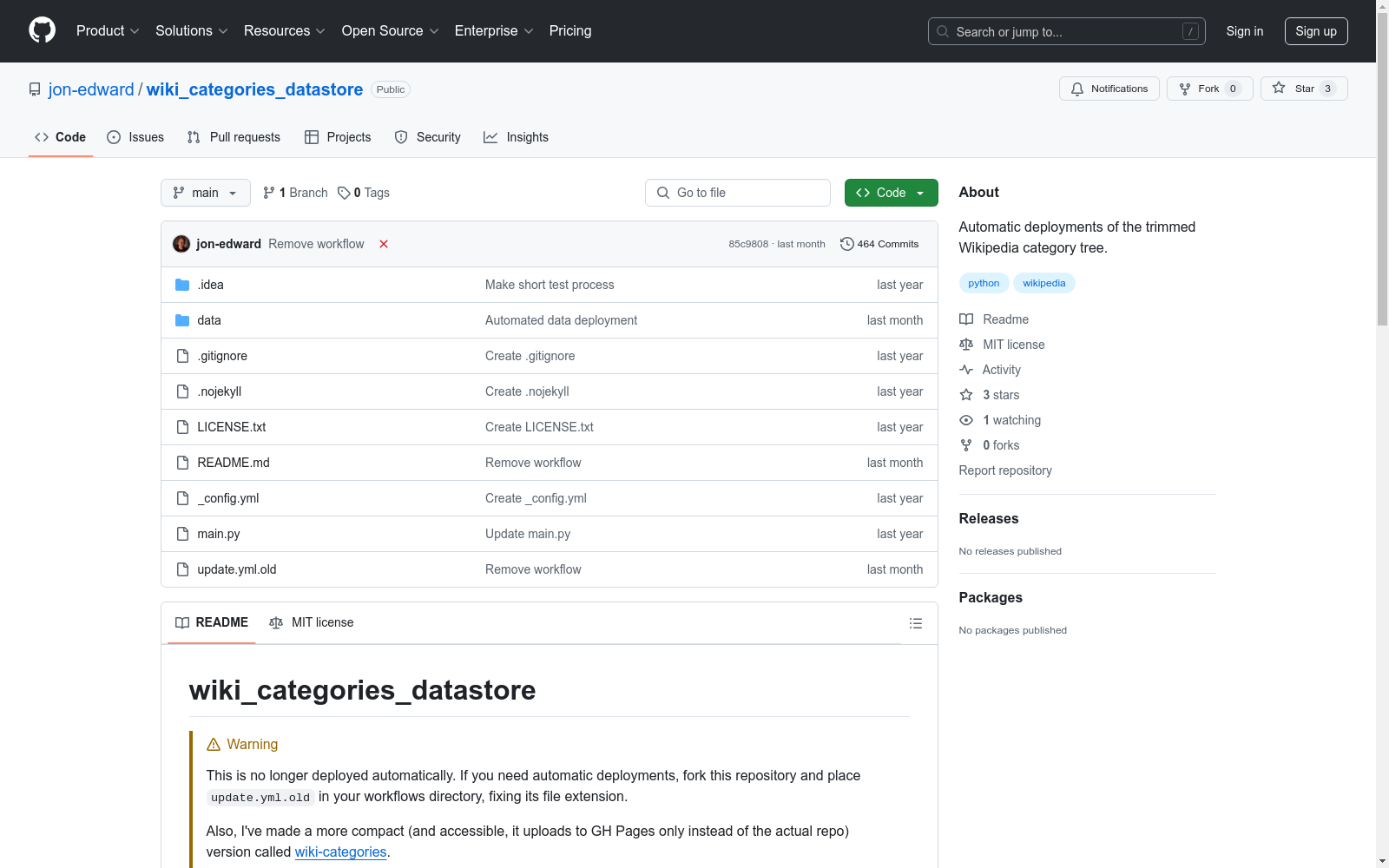This screenshot has width=1389, height=868.
Task: Open the 'Make short test process' commit message
Action: 550,285
